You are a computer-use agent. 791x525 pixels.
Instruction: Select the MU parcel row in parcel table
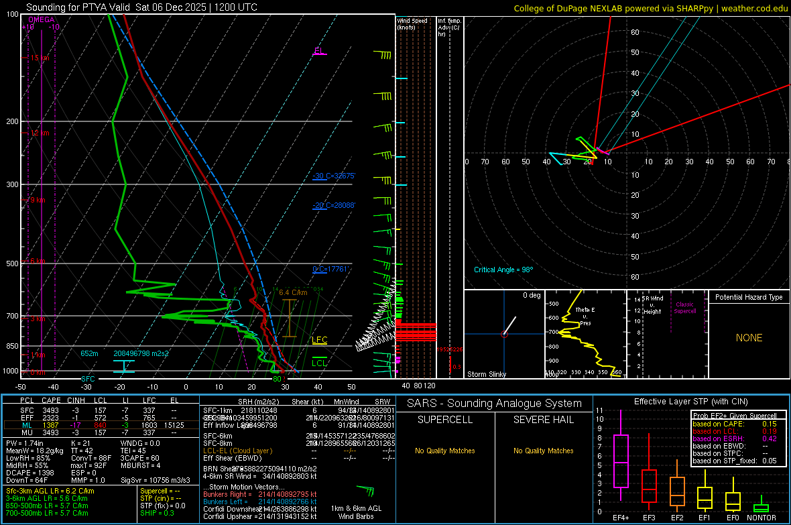tap(101, 432)
